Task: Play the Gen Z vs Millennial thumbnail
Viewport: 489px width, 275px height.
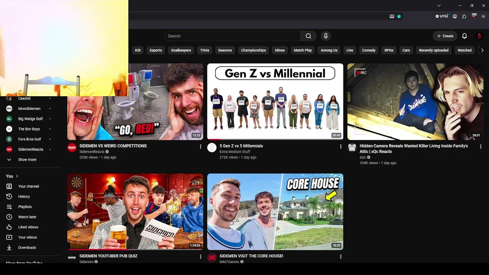Action: coord(275,102)
